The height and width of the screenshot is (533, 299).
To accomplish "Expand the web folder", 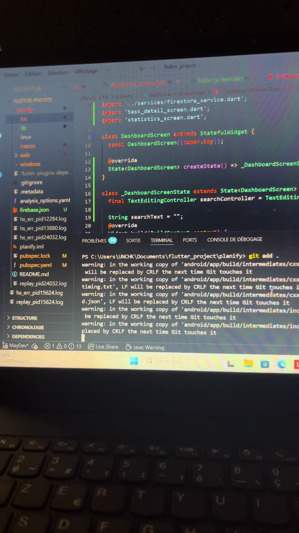I will pyautogui.click(x=16, y=155).
